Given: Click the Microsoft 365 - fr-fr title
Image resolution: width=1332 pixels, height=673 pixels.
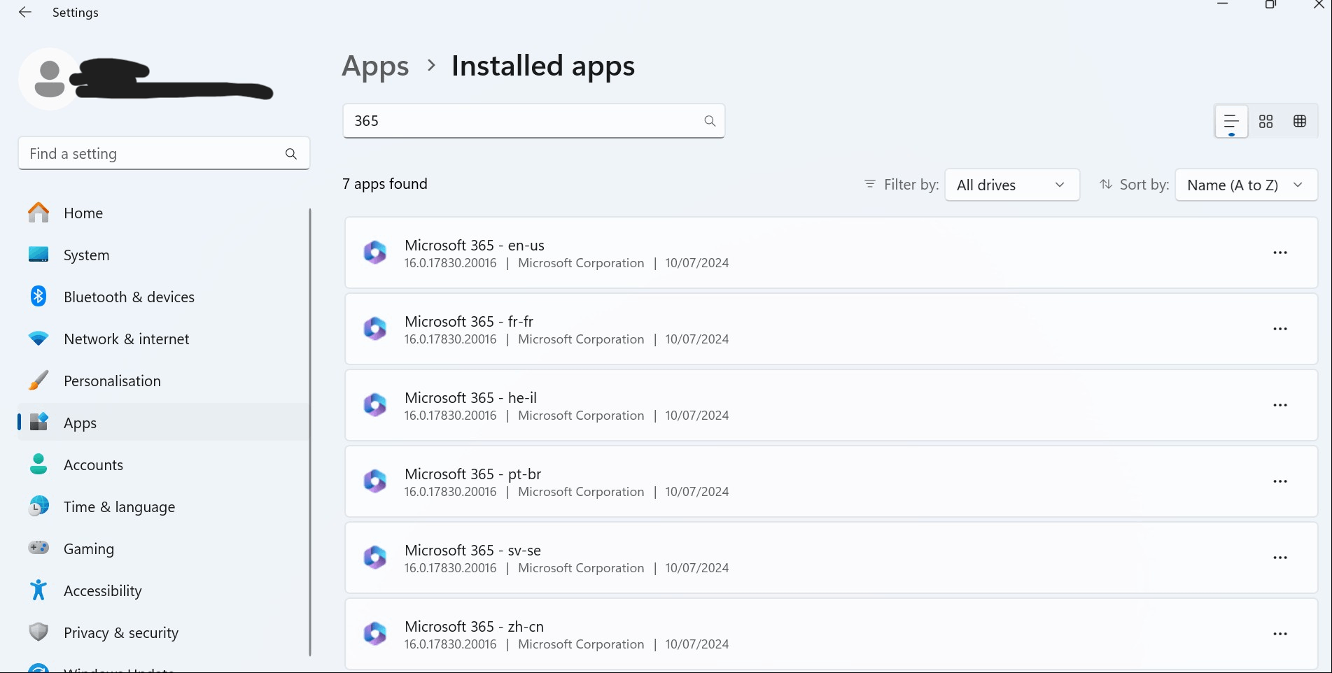Looking at the screenshot, I should pos(469,322).
